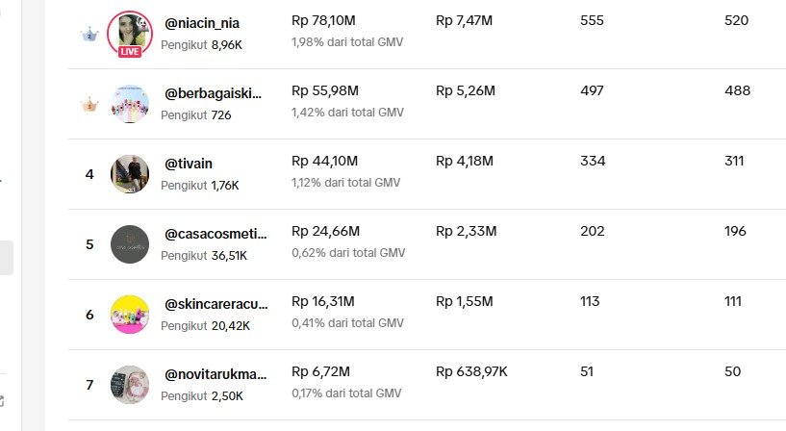This screenshot has width=786, height=431.
Task: Click the rank 2 crown badge
Action: pyautogui.click(x=89, y=35)
